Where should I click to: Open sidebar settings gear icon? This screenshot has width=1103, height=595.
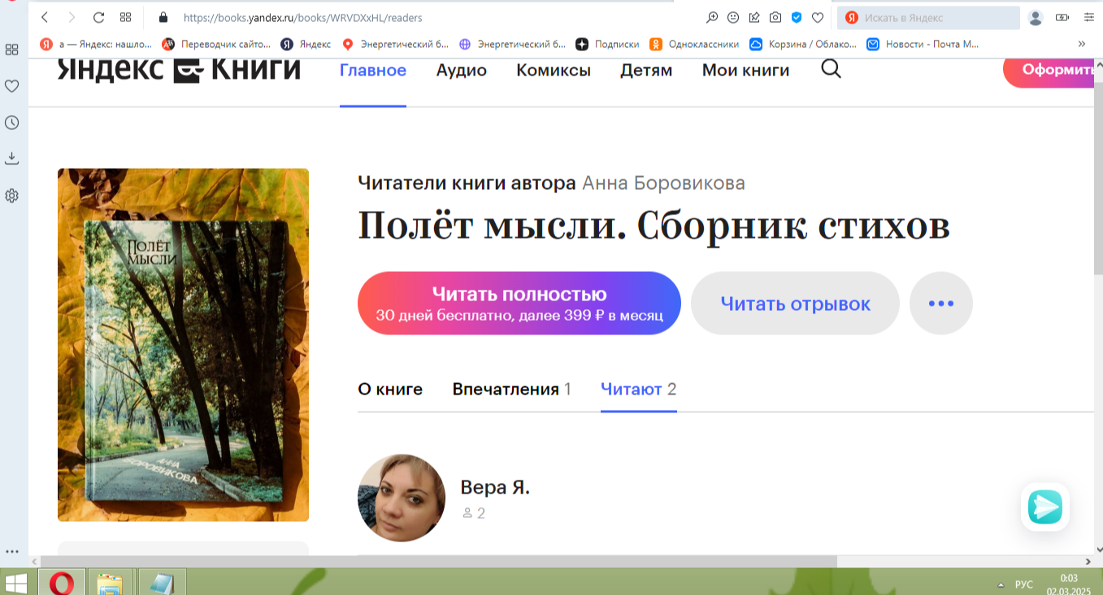(12, 196)
